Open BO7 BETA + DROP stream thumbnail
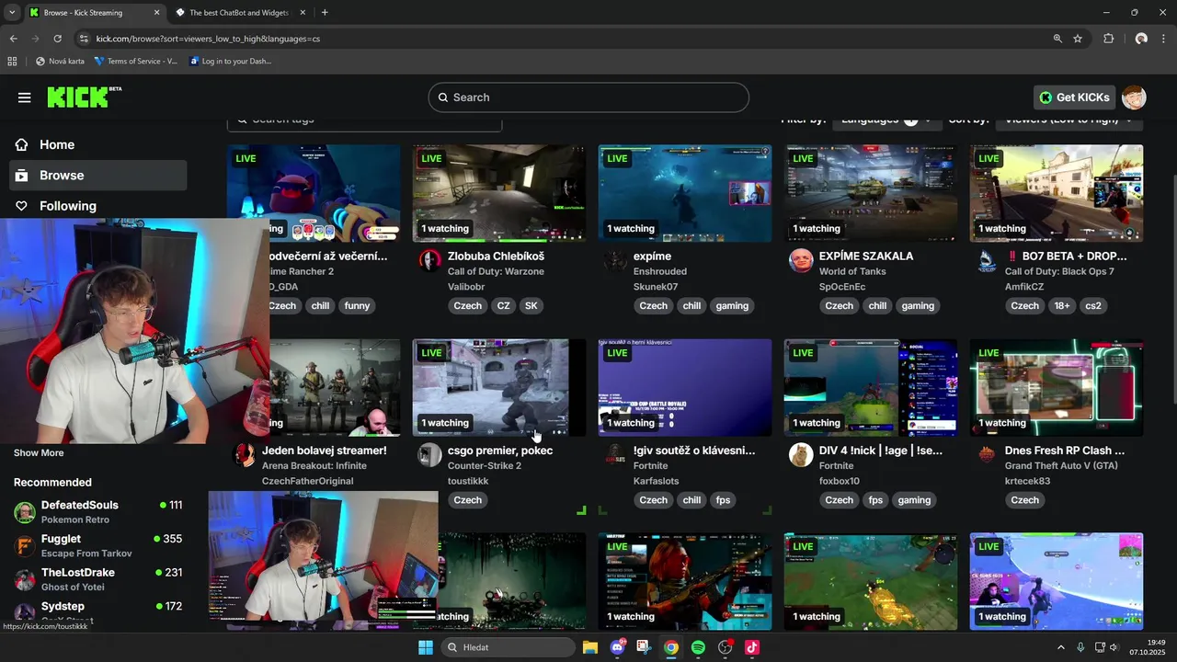Image resolution: width=1177 pixels, height=662 pixels. coord(1056,193)
